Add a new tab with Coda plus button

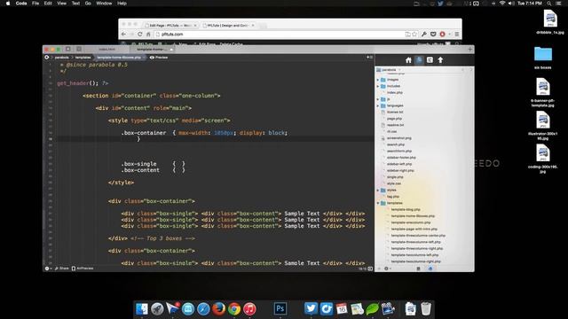[469, 50]
